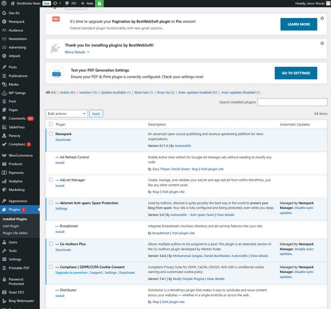The height and width of the screenshot is (309, 331).
Task: Install the Broadstreet plugin
Action: click(x=60, y=232)
